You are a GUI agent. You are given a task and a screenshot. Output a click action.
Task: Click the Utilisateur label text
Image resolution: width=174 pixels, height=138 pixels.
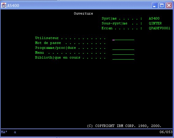tap(47, 38)
